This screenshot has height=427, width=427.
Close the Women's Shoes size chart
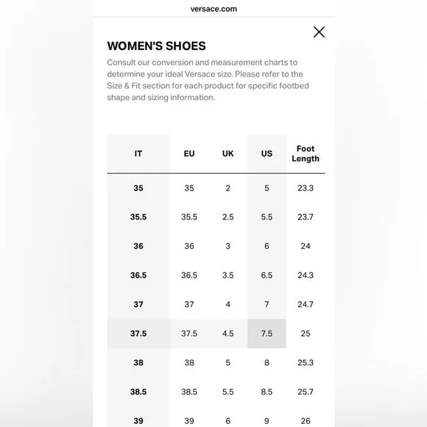tap(319, 32)
